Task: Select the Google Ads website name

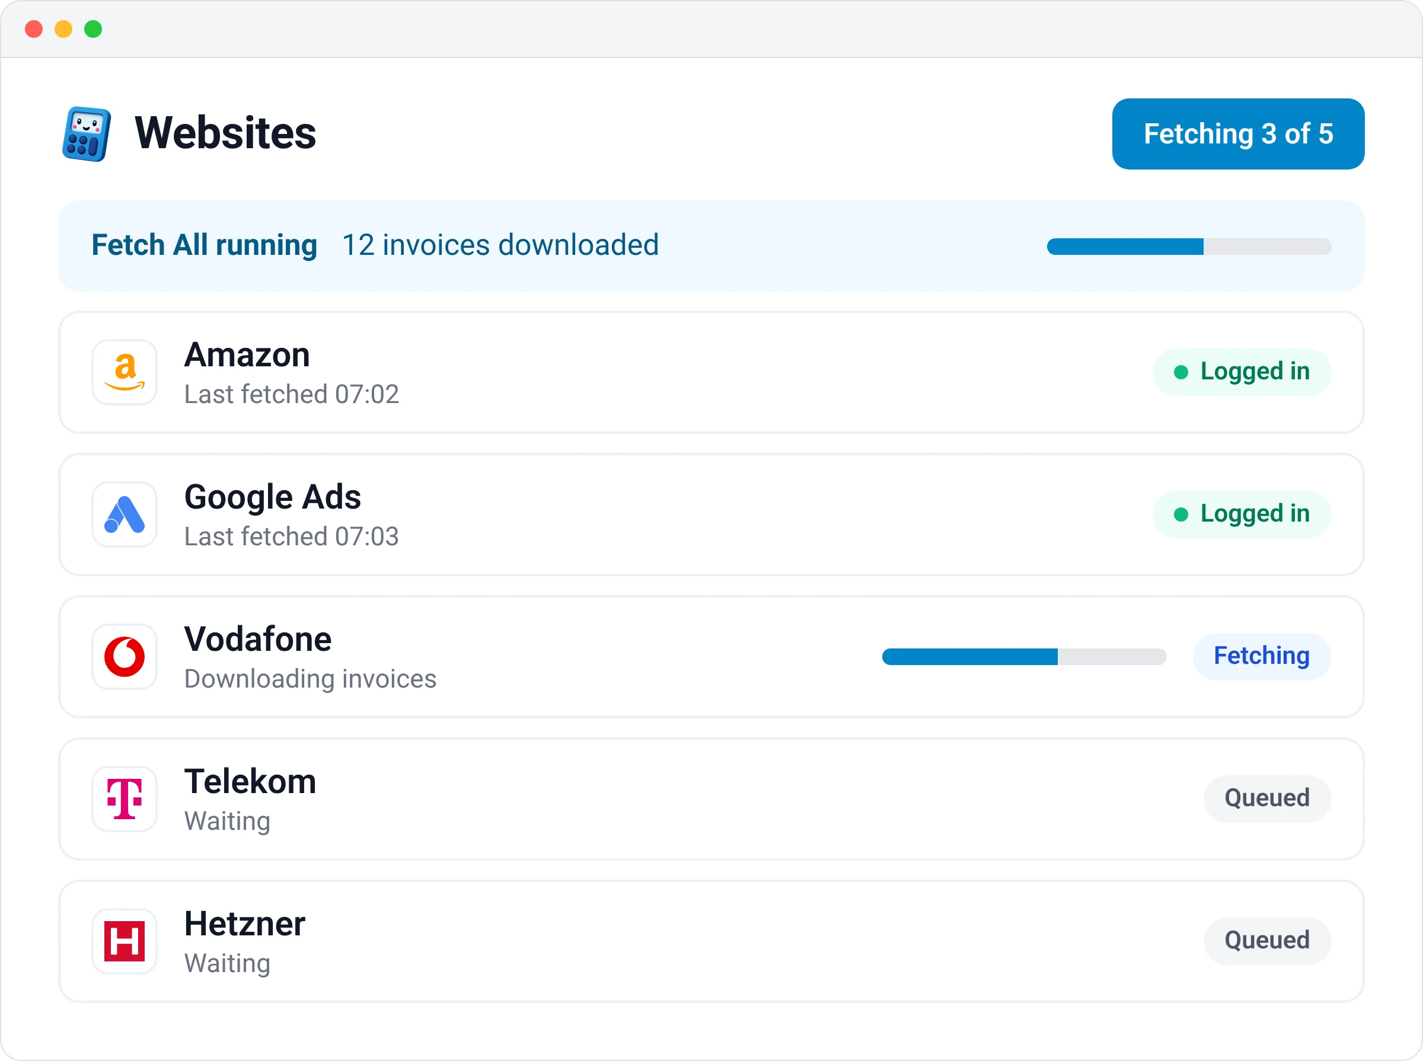Action: click(x=272, y=497)
